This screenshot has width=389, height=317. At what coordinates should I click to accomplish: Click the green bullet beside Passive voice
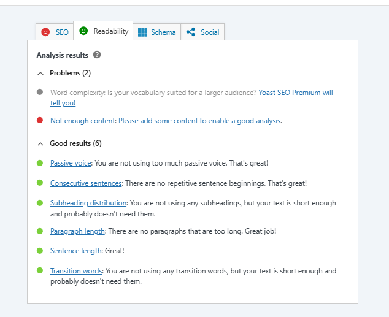[x=40, y=163]
